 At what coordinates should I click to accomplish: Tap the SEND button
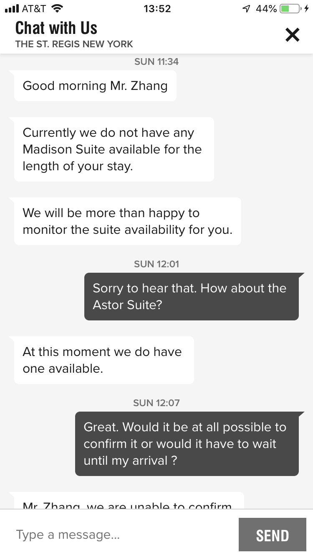[x=272, y=535]
